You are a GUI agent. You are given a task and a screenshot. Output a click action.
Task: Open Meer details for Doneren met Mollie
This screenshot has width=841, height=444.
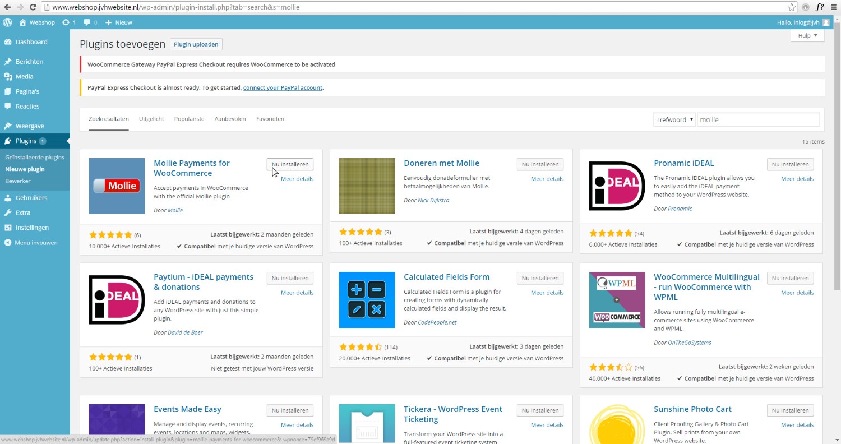[x=547, y=179]
